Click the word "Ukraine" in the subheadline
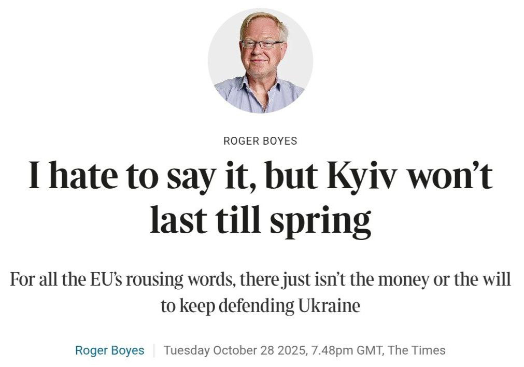Viewport: 524px width, 367px height. (329, 305)
